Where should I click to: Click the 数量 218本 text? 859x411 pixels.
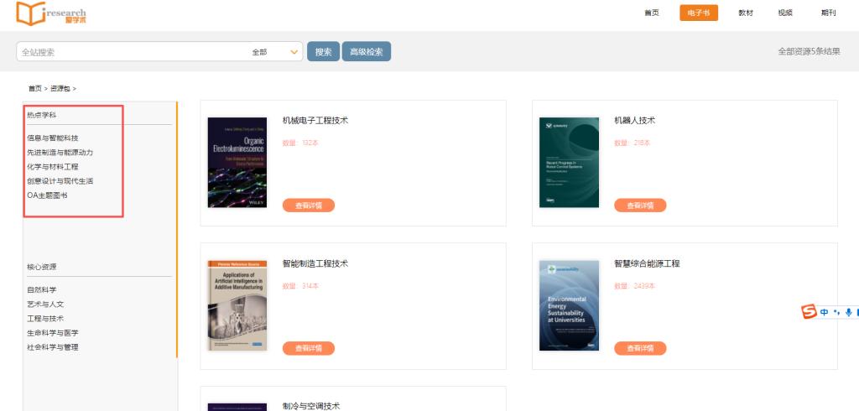633,143
